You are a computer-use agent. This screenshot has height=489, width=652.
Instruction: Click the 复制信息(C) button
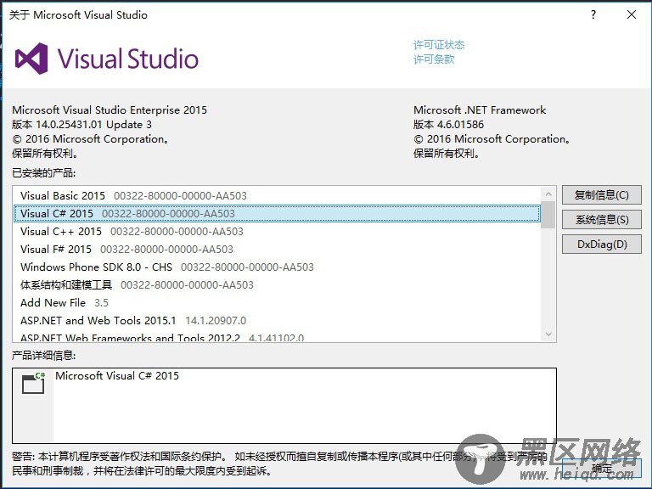coord(602,195)
